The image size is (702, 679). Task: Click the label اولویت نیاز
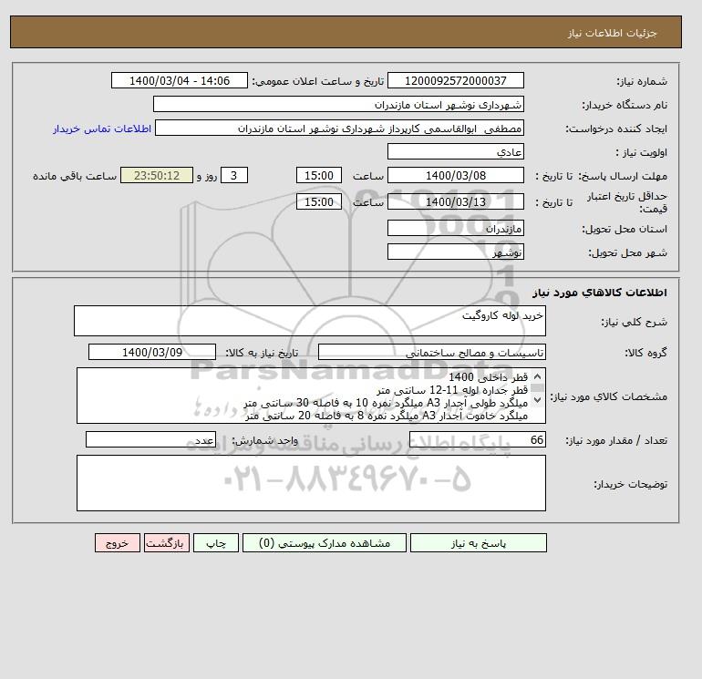pos(641,152)
